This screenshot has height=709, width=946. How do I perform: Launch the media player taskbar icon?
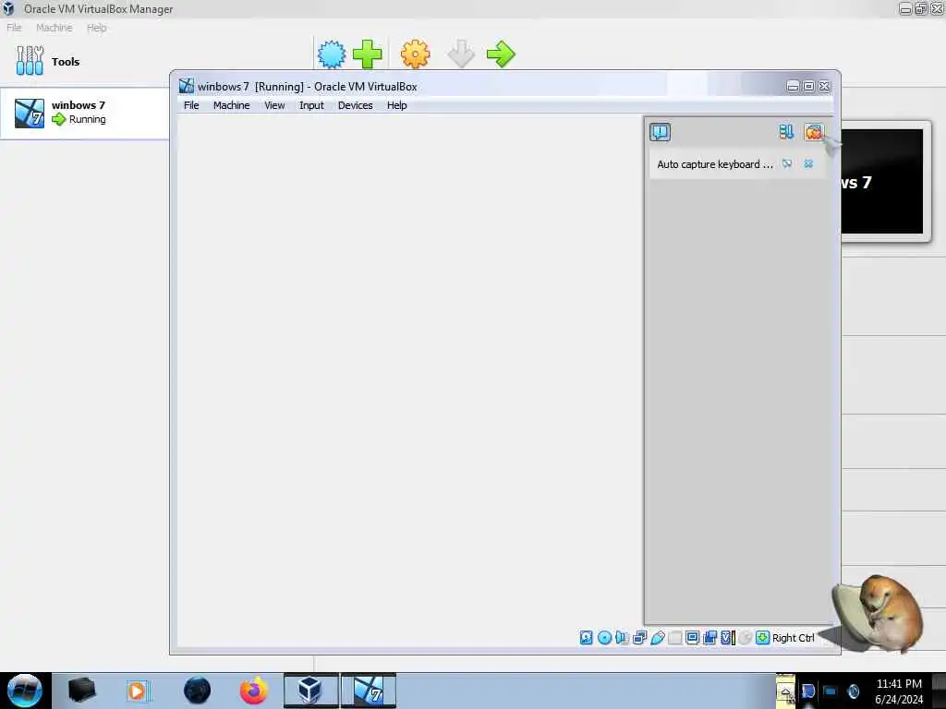pos(137,691)
